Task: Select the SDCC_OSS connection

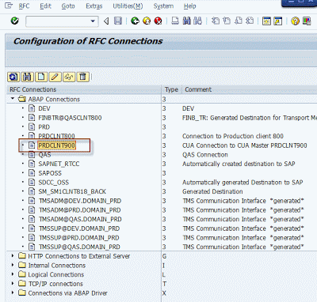Action: coord(53,183)
